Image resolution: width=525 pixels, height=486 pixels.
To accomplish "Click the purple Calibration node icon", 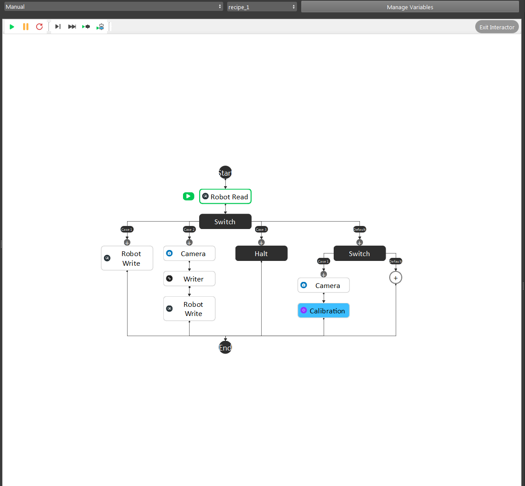I will pyautogui.click(x=304, y=311).
